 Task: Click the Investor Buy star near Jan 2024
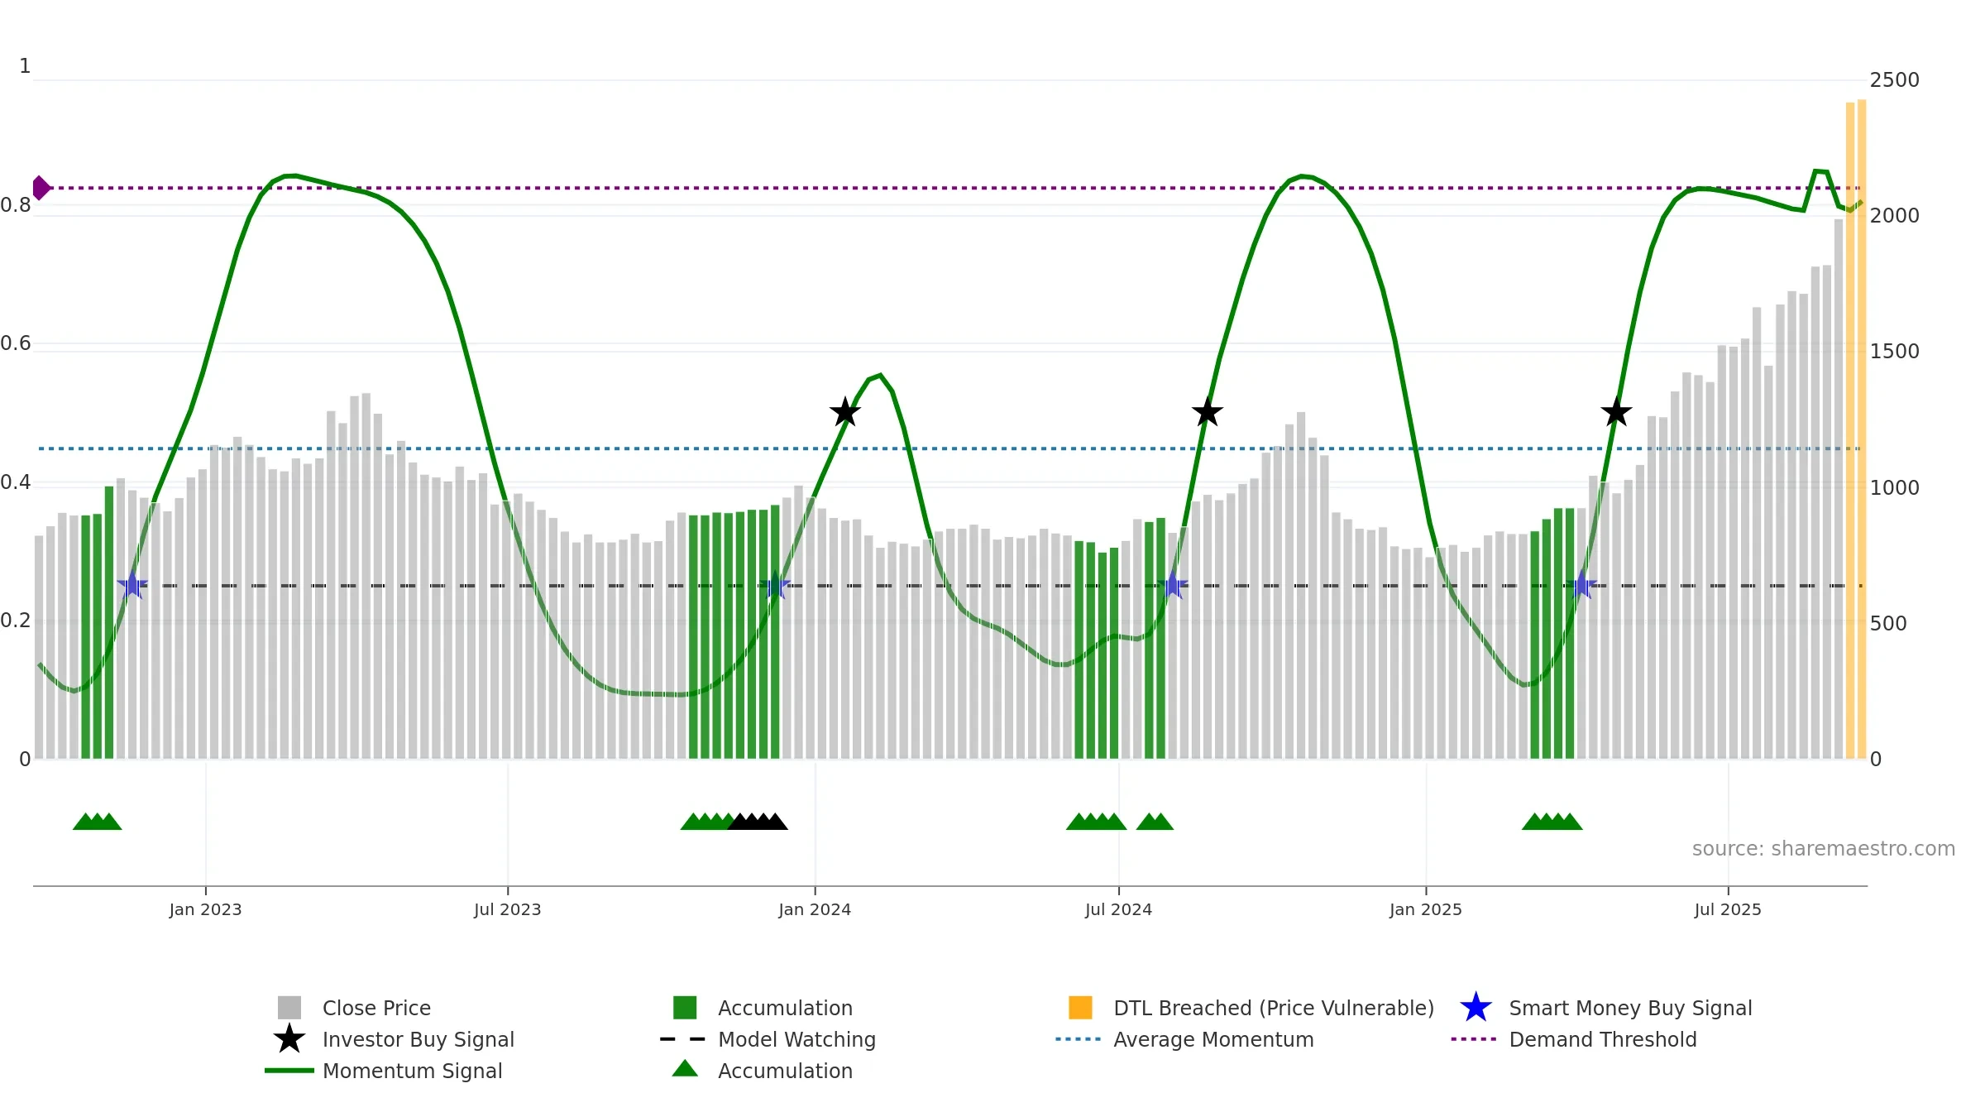(845, 412)
